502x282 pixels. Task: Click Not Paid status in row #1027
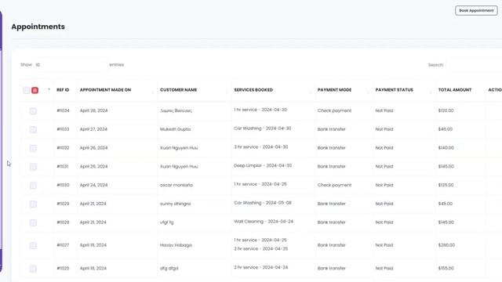pyautogui.click(x=384, y=245)
